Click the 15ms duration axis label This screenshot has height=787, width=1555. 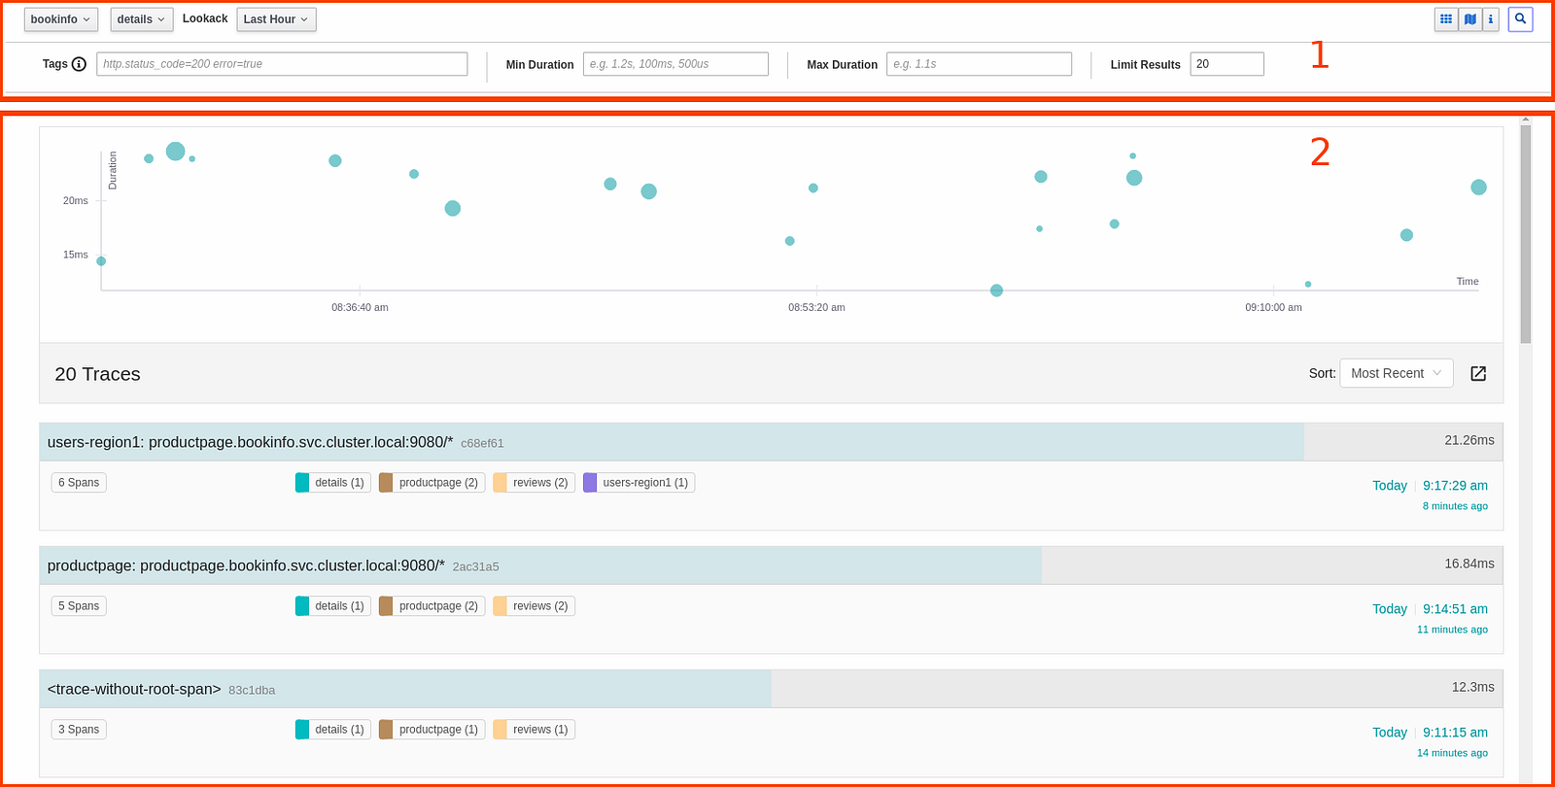[76, 255]
